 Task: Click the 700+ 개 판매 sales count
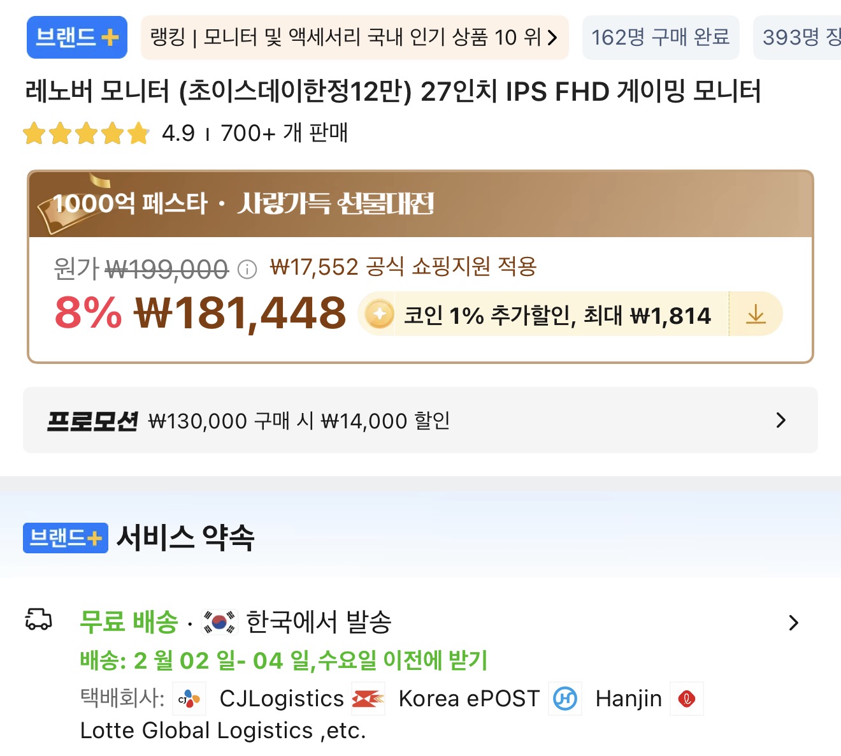[284, 133]
